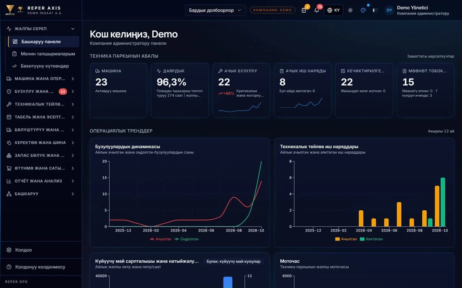This screenshot has width=462, height=288.
Task: Click the bar chart icon beside ОТЧЁТ ЖАНА АНАЛИЗ
Action: tap(9, 181)
